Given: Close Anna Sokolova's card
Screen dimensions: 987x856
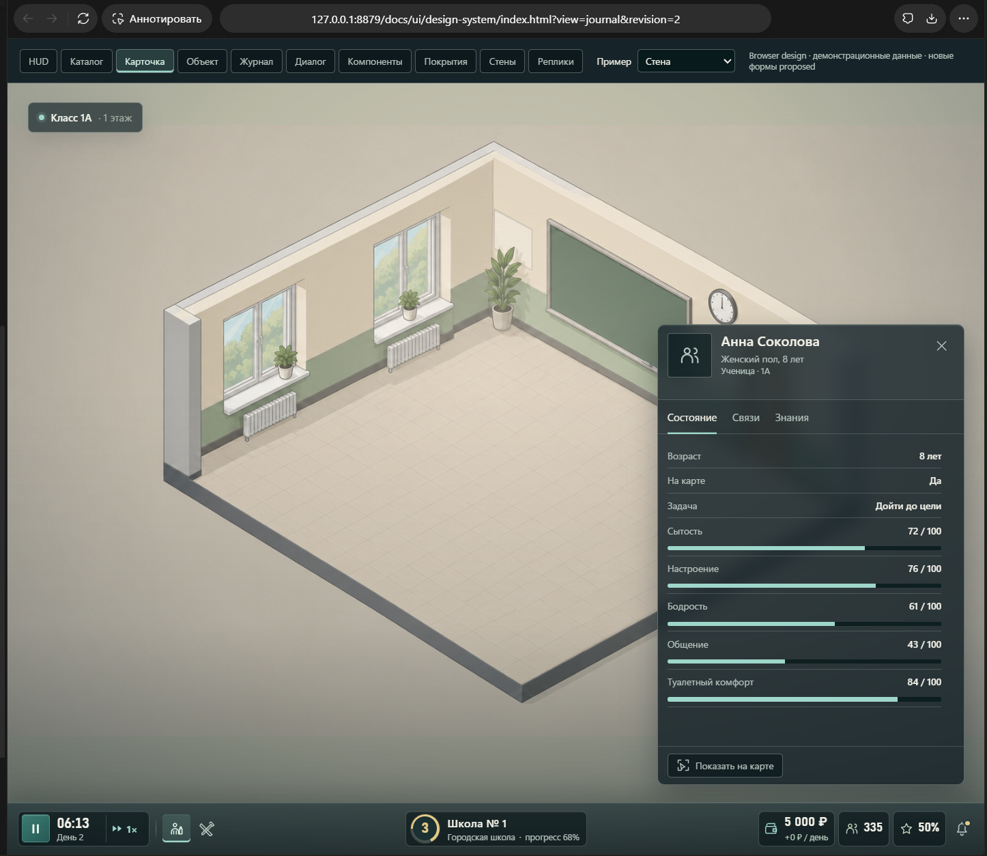Looking at the screenshot, I should (x=941, y=346).
